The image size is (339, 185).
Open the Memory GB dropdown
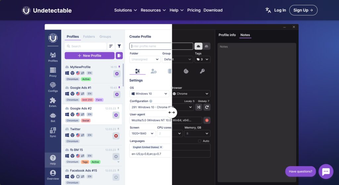[197, 133]
